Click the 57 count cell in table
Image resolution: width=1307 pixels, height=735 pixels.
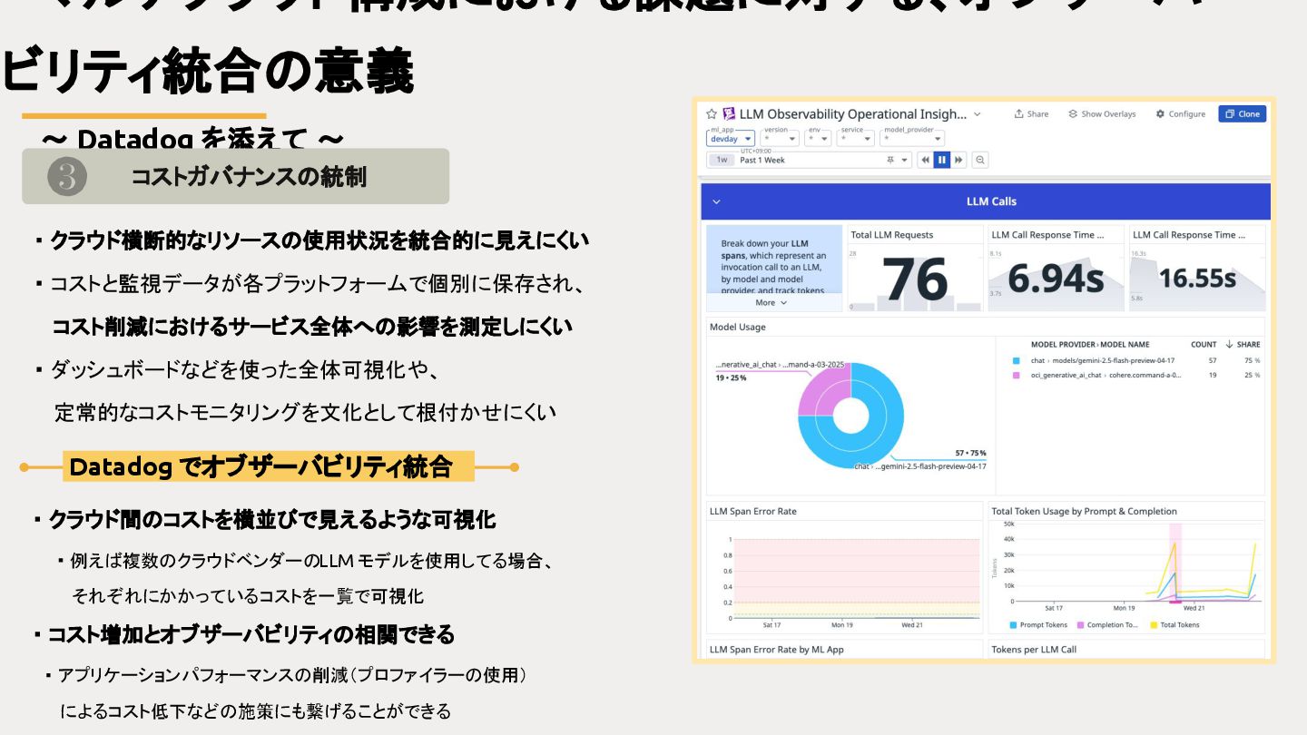[x=1212, y=360]
